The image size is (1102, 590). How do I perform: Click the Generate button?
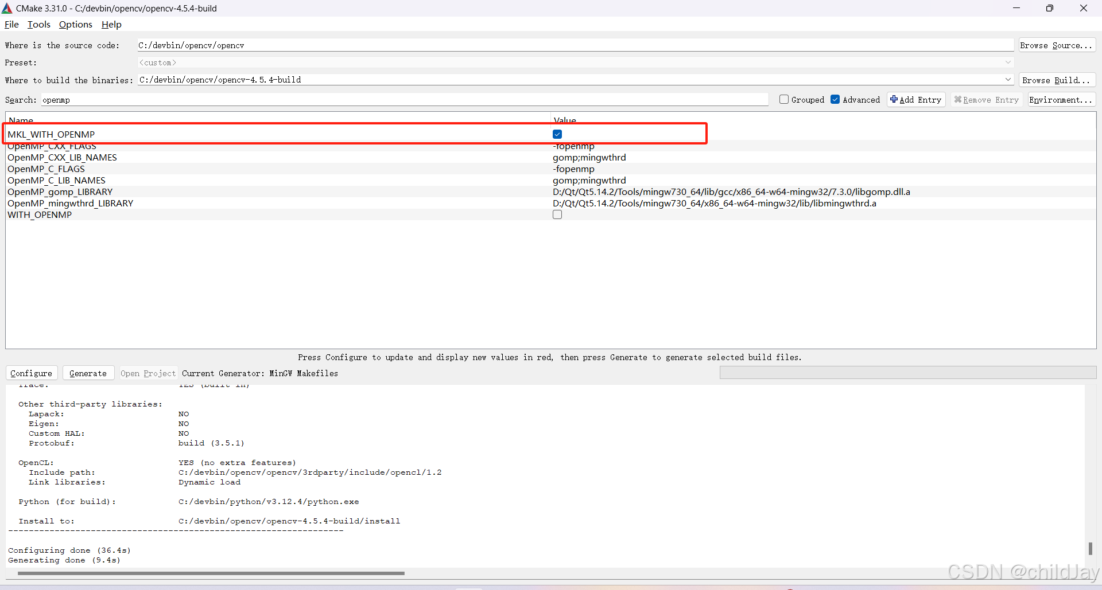[x=88, y=373]
